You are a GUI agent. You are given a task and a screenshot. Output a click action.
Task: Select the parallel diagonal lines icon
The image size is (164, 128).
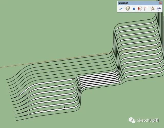[159, 8]
